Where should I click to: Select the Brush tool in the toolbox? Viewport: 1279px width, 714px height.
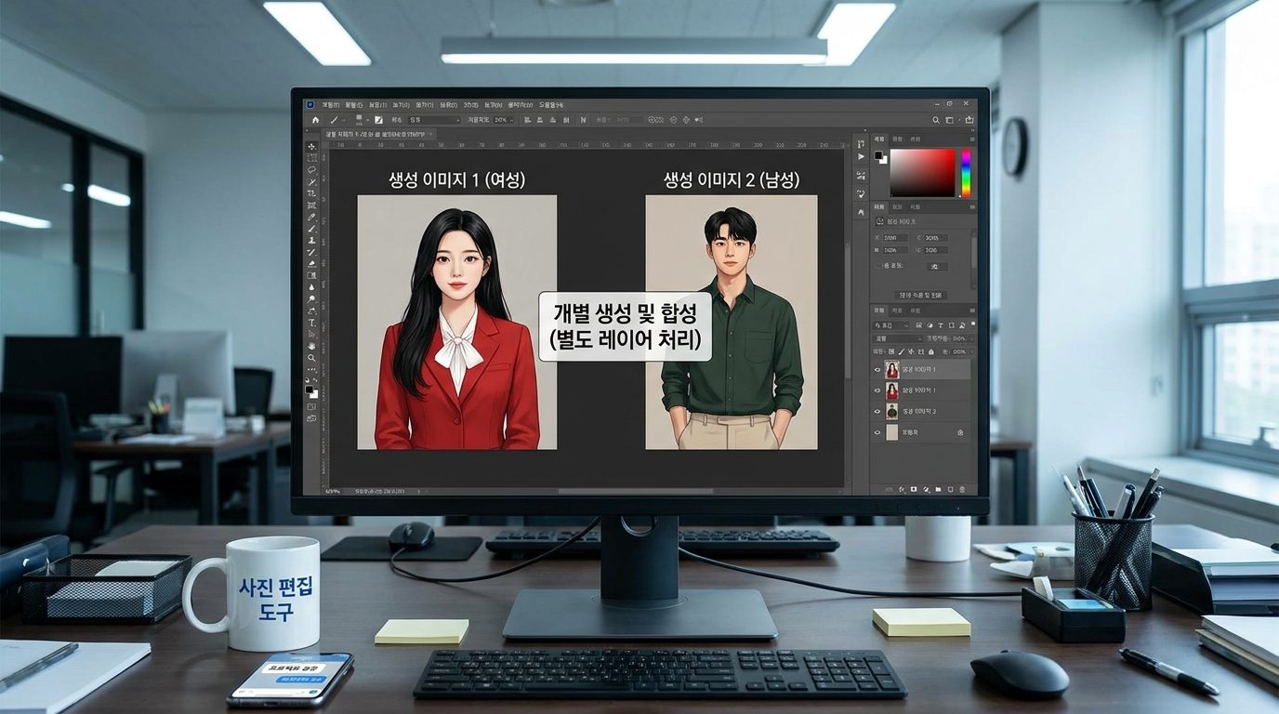(311, 229)
